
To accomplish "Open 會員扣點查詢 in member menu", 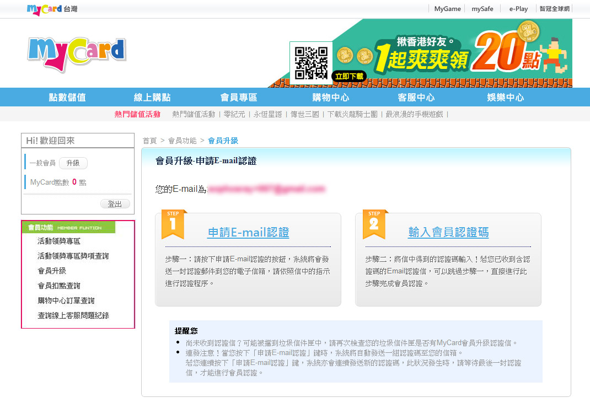I will (58, 286).
